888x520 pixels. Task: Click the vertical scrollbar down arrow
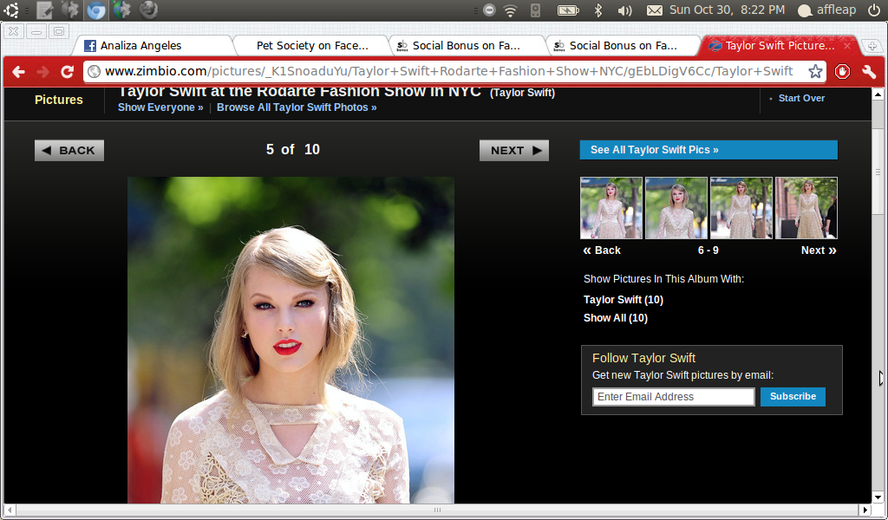pos(878,497)
